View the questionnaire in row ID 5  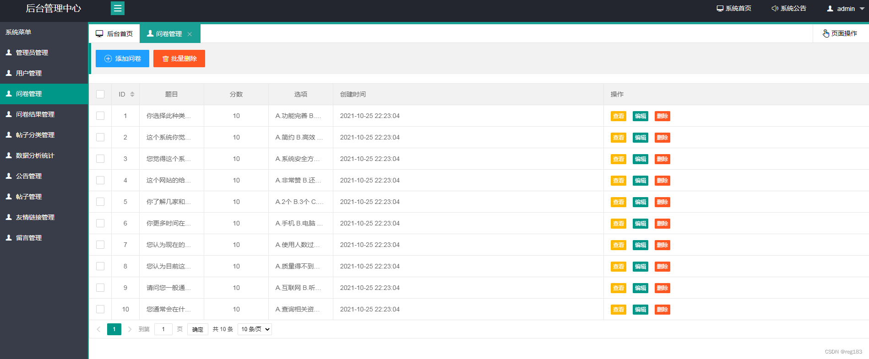(x=618, y=202)
